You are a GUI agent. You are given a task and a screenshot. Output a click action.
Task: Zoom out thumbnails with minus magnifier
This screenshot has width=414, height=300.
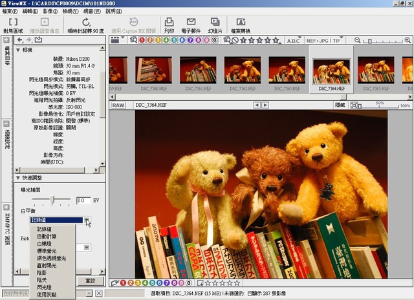tap(358, 40)
